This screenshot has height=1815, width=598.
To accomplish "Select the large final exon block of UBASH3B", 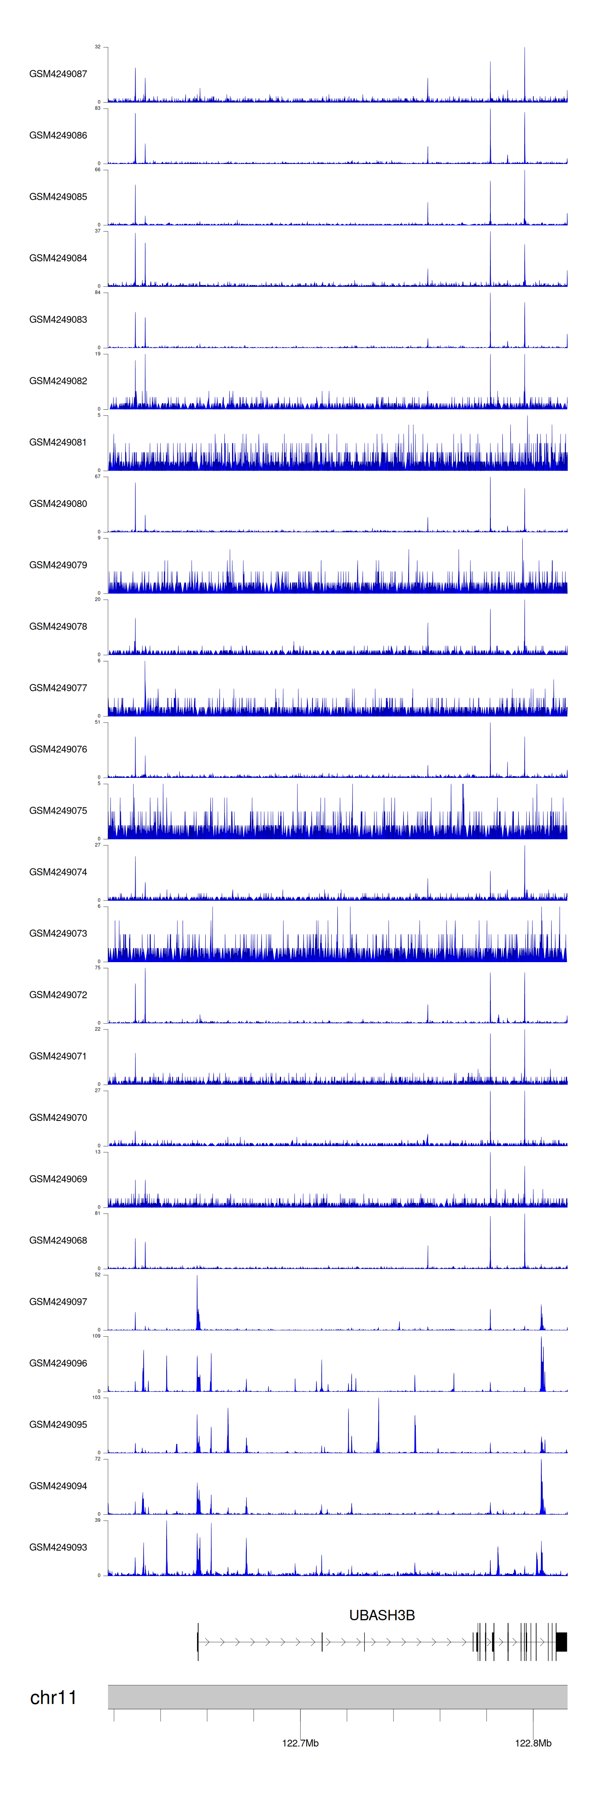I will tap(561, 1641).
